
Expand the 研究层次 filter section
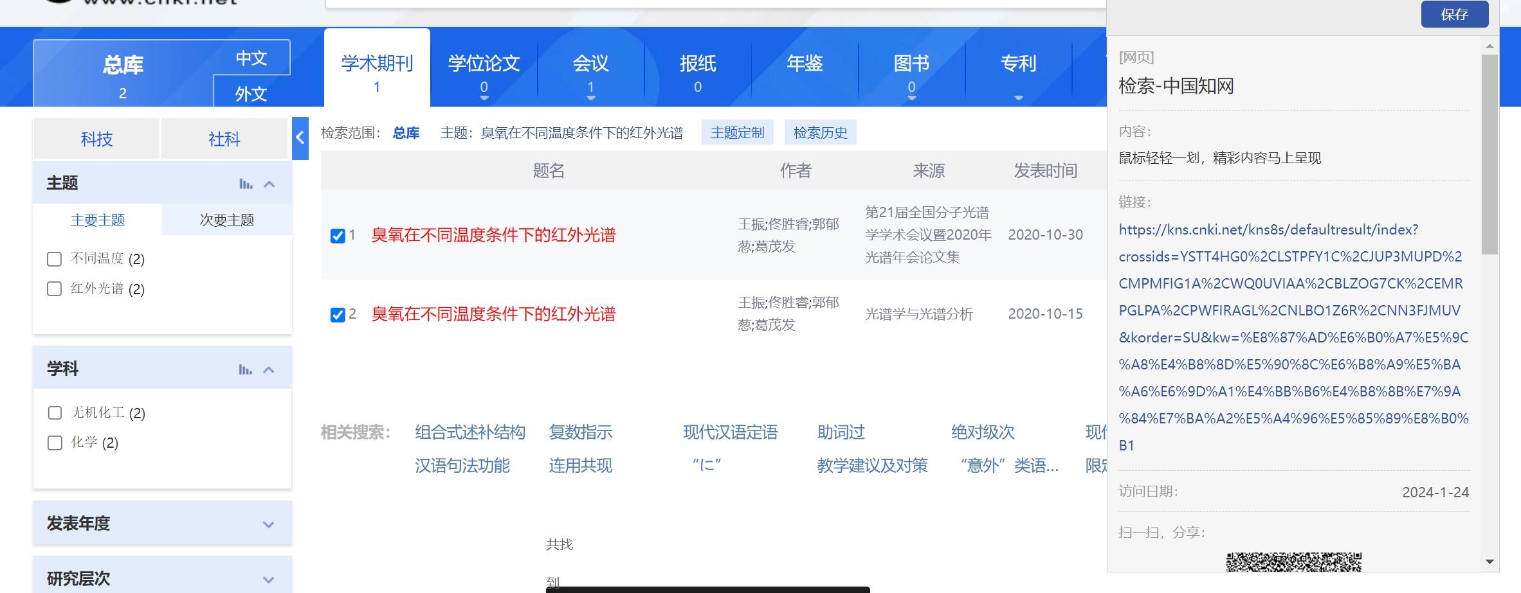(268, 580)
